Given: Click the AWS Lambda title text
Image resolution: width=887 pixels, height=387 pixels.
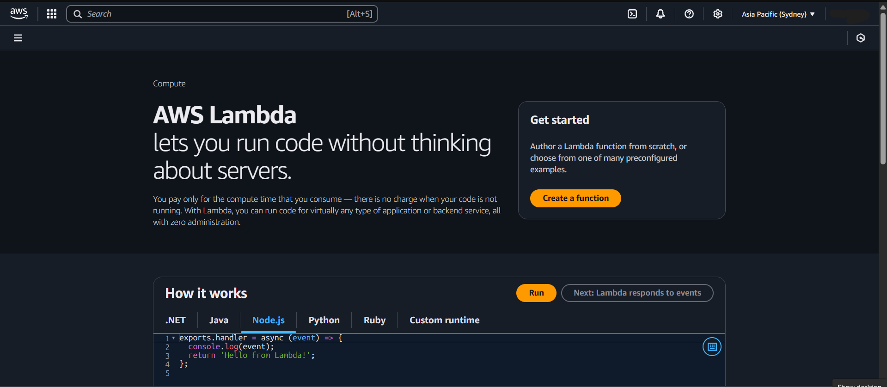Looking at the screenshot, I should click(225, 115).
